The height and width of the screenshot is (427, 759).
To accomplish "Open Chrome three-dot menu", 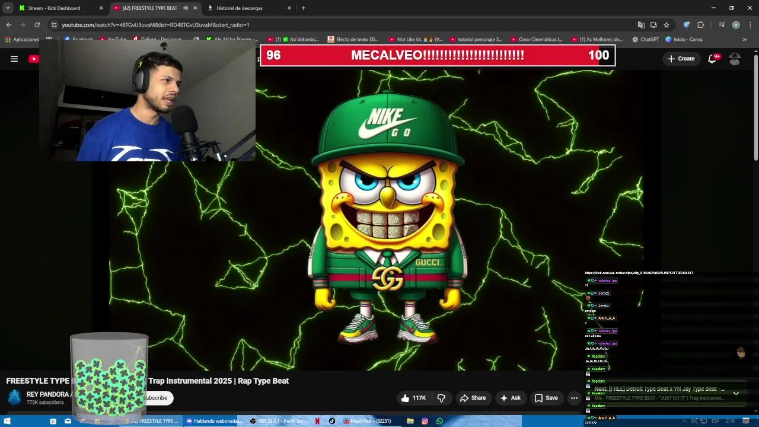I will (750, 25).
